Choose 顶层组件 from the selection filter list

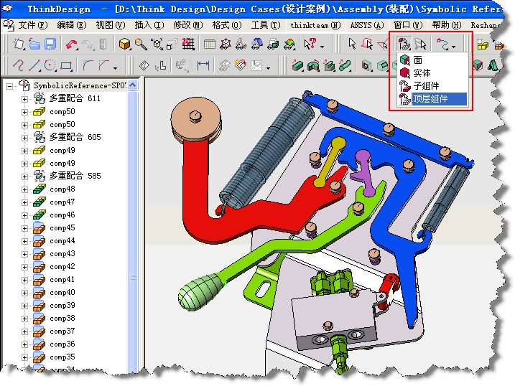[x=430, y=99]
